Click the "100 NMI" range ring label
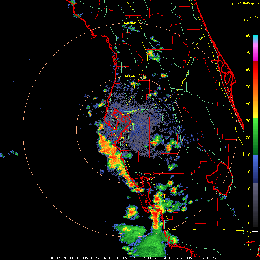This screenshot has width=260, height=260. coord(130,23)
